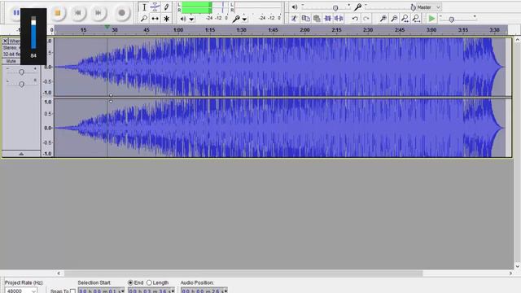Click the empty recording level meter
The height and width of the screenshot is (293, 521).
257,7
